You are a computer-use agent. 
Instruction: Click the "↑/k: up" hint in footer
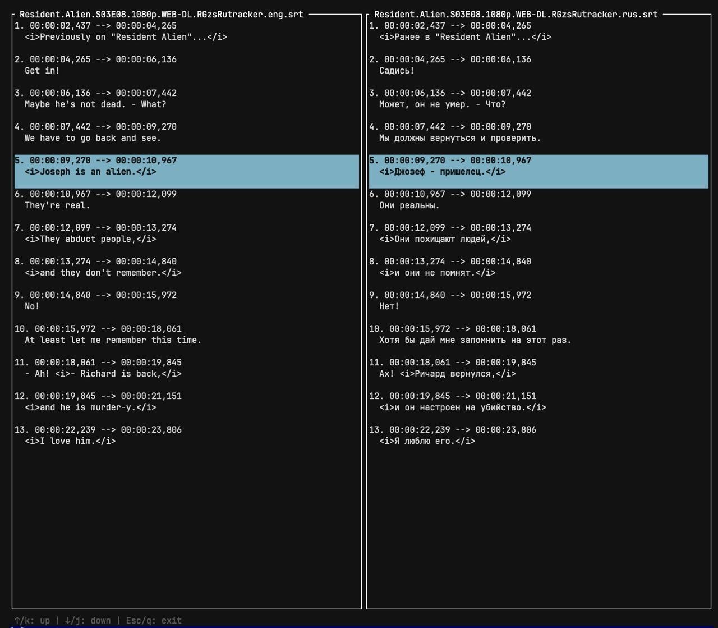(32, 620)
